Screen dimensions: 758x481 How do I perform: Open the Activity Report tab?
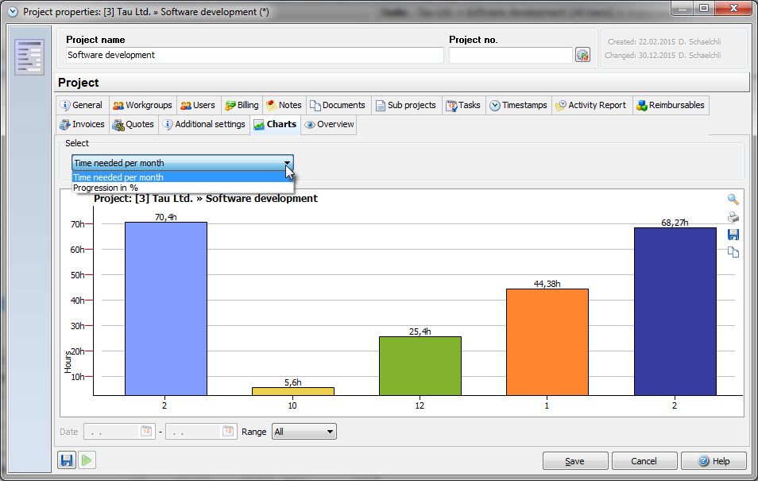click(x=590, y=105)
